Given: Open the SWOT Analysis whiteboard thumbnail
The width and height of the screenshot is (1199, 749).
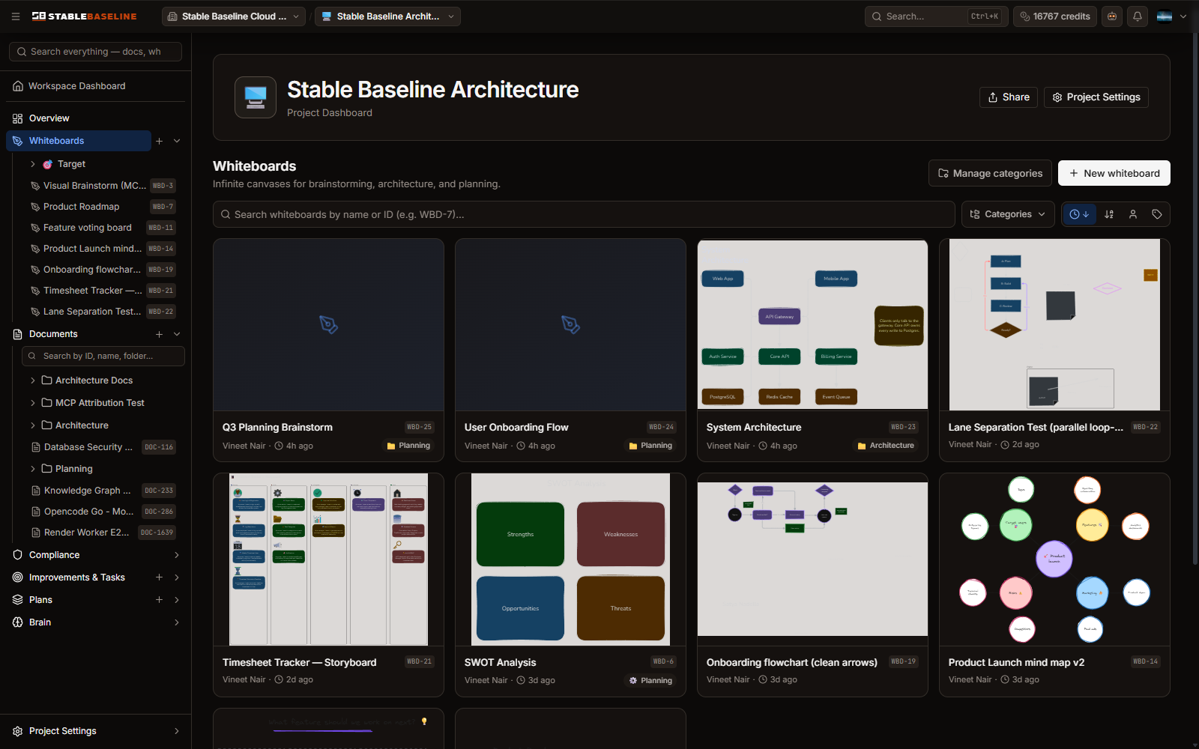Looking at the screenshot, I should click(570, 560).
